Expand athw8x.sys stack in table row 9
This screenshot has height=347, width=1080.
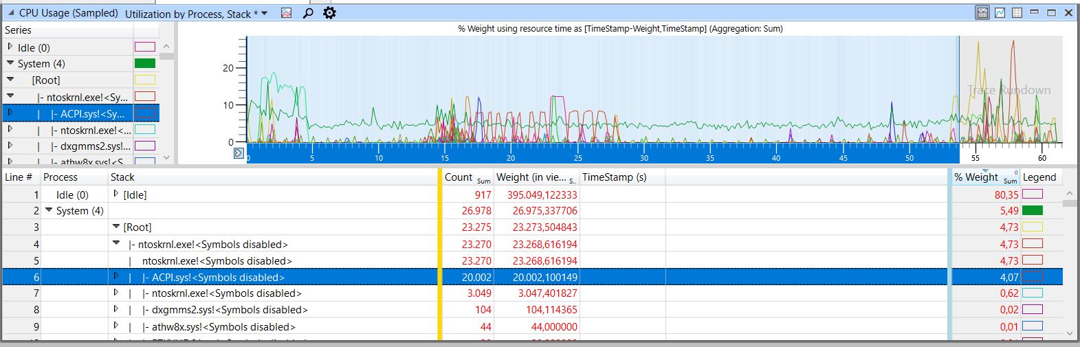point(116,326)
